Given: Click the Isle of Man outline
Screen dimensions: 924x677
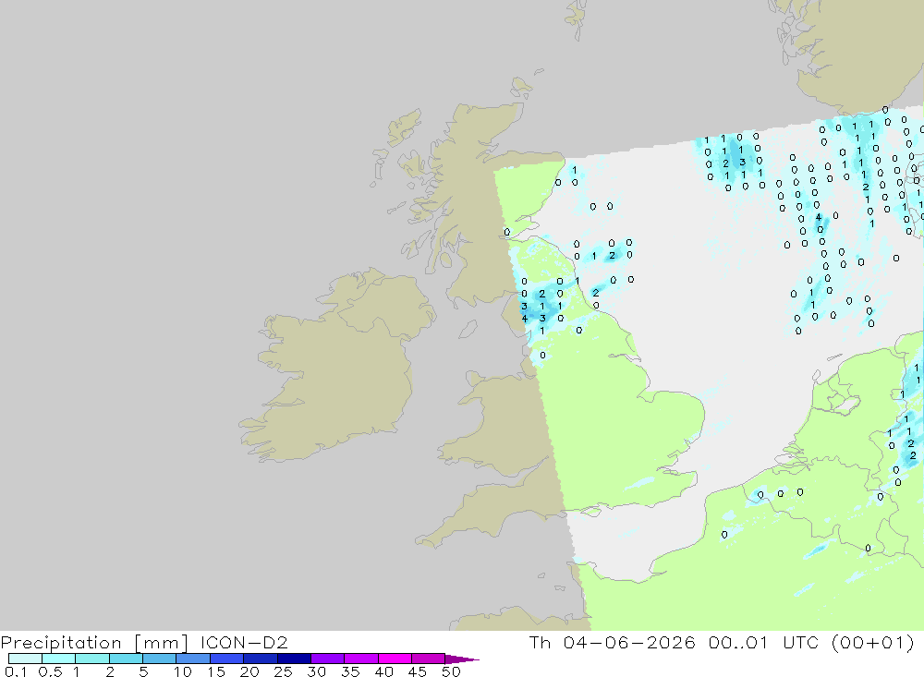Looking at the screenshot, I should (468, 329).
